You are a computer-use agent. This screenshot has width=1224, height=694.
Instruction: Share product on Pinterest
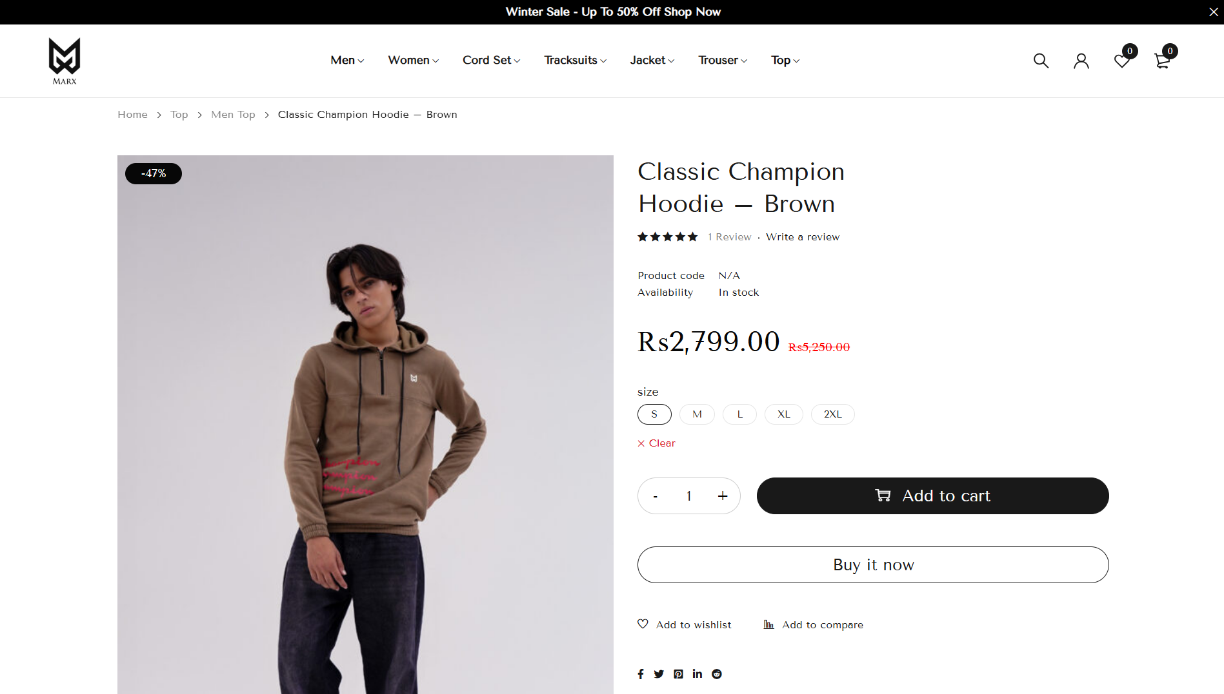(678, 674)
